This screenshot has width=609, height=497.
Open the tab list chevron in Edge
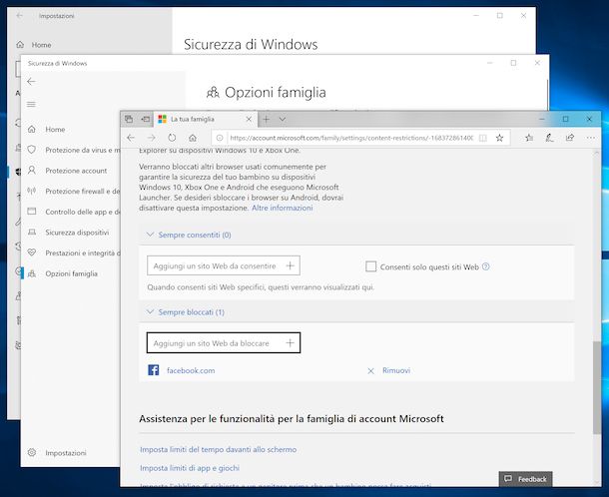[x=283, y=119]
